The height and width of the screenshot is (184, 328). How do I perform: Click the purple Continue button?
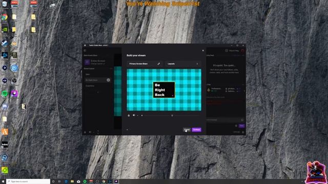pyautogui.click(x=196, y=129)
